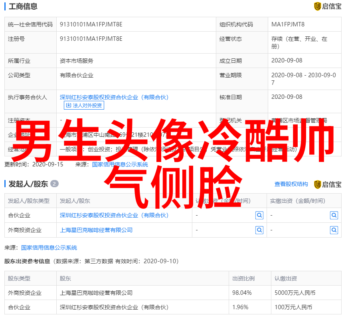
Task: Click the 经营状态 value 存续
Action: click(299, 42)
